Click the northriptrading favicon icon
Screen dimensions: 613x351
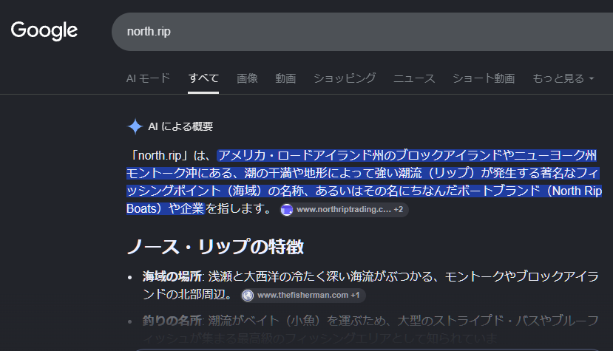click(x=287, y=210)
